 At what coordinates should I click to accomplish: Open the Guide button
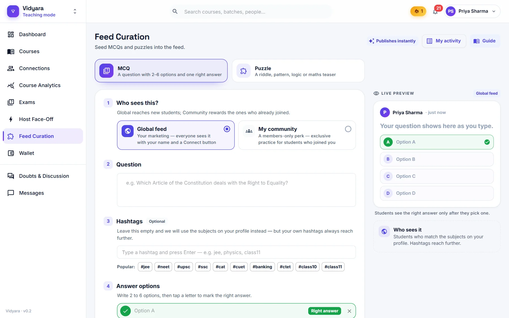485,41
